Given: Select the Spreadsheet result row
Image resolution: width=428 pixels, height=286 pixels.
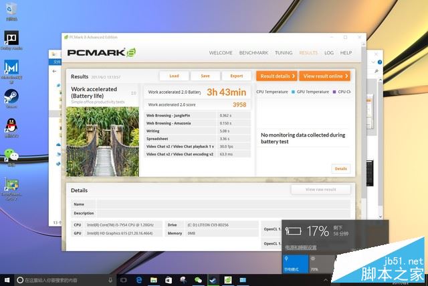Looking at the screenshot, I should (x=197, y=139).
